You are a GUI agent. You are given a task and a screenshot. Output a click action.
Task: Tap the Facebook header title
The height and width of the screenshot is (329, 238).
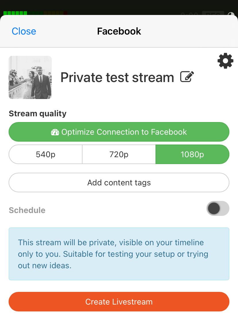(119, 31)
